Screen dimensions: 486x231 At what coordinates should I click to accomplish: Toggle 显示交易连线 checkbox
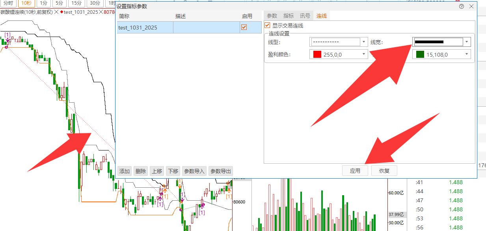pyautogui.click(x=268, y=26)
